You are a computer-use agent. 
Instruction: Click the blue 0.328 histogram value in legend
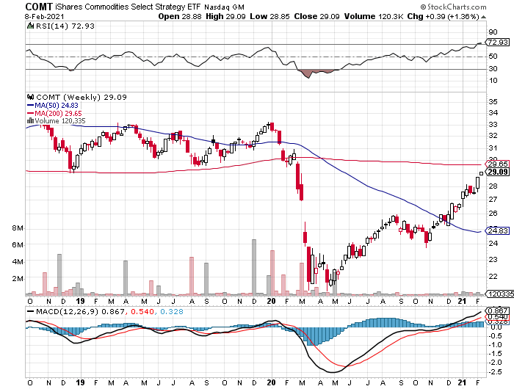tap(171, 311)
